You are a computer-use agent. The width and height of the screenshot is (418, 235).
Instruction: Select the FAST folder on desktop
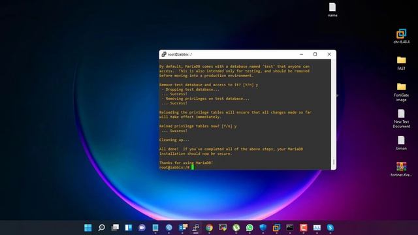click(401, 63)
